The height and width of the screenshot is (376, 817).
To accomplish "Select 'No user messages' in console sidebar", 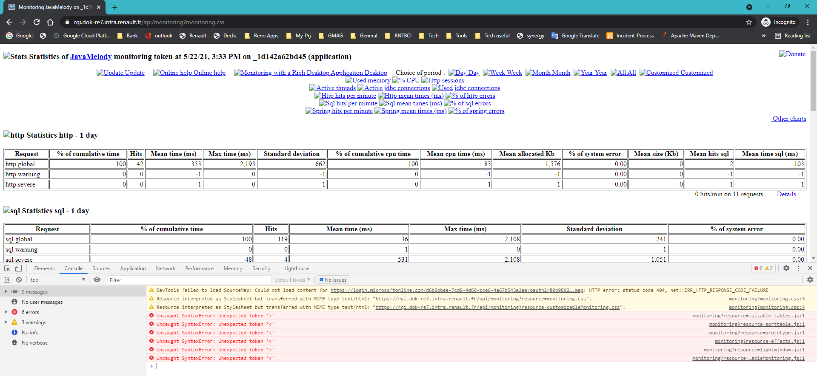I will click(42, 302).
